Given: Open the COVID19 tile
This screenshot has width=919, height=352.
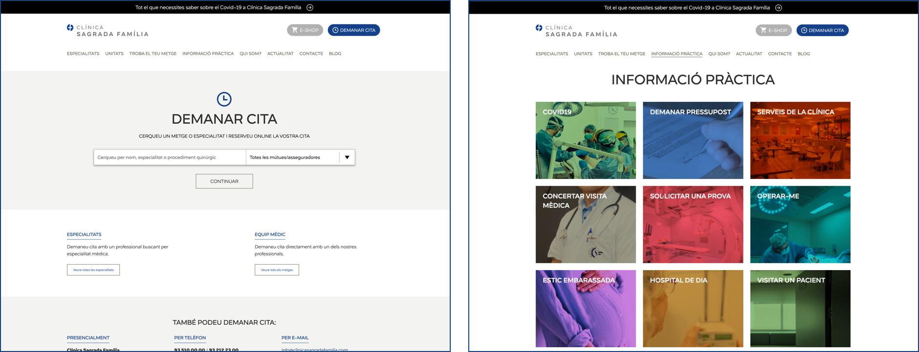Looking at the screenshot, I should point(585,140).
